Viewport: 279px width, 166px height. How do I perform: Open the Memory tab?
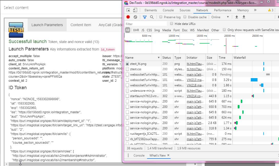(x=243, y=10)
